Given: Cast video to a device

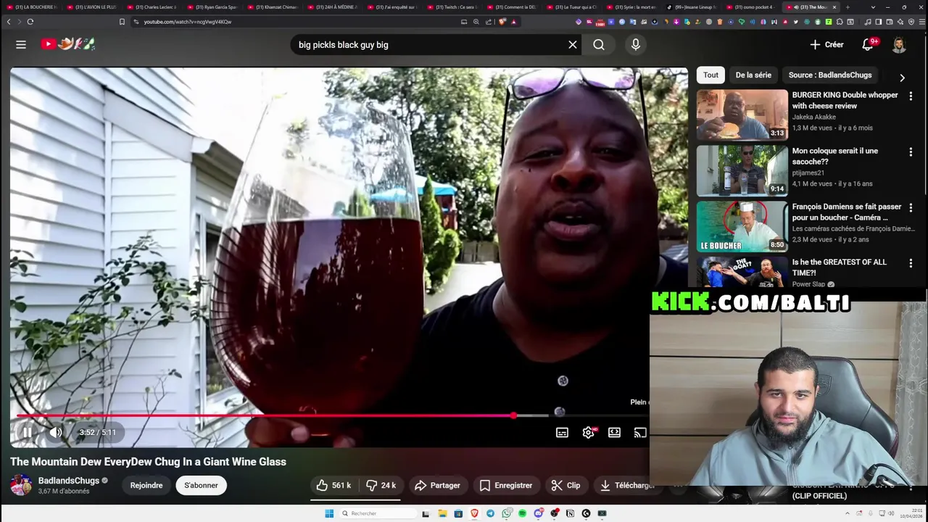Looking at the screenshot, I should coord(640,432).
